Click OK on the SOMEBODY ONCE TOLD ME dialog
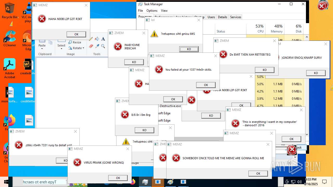Screen dimensions: 333x187 [x=258, y=173]
